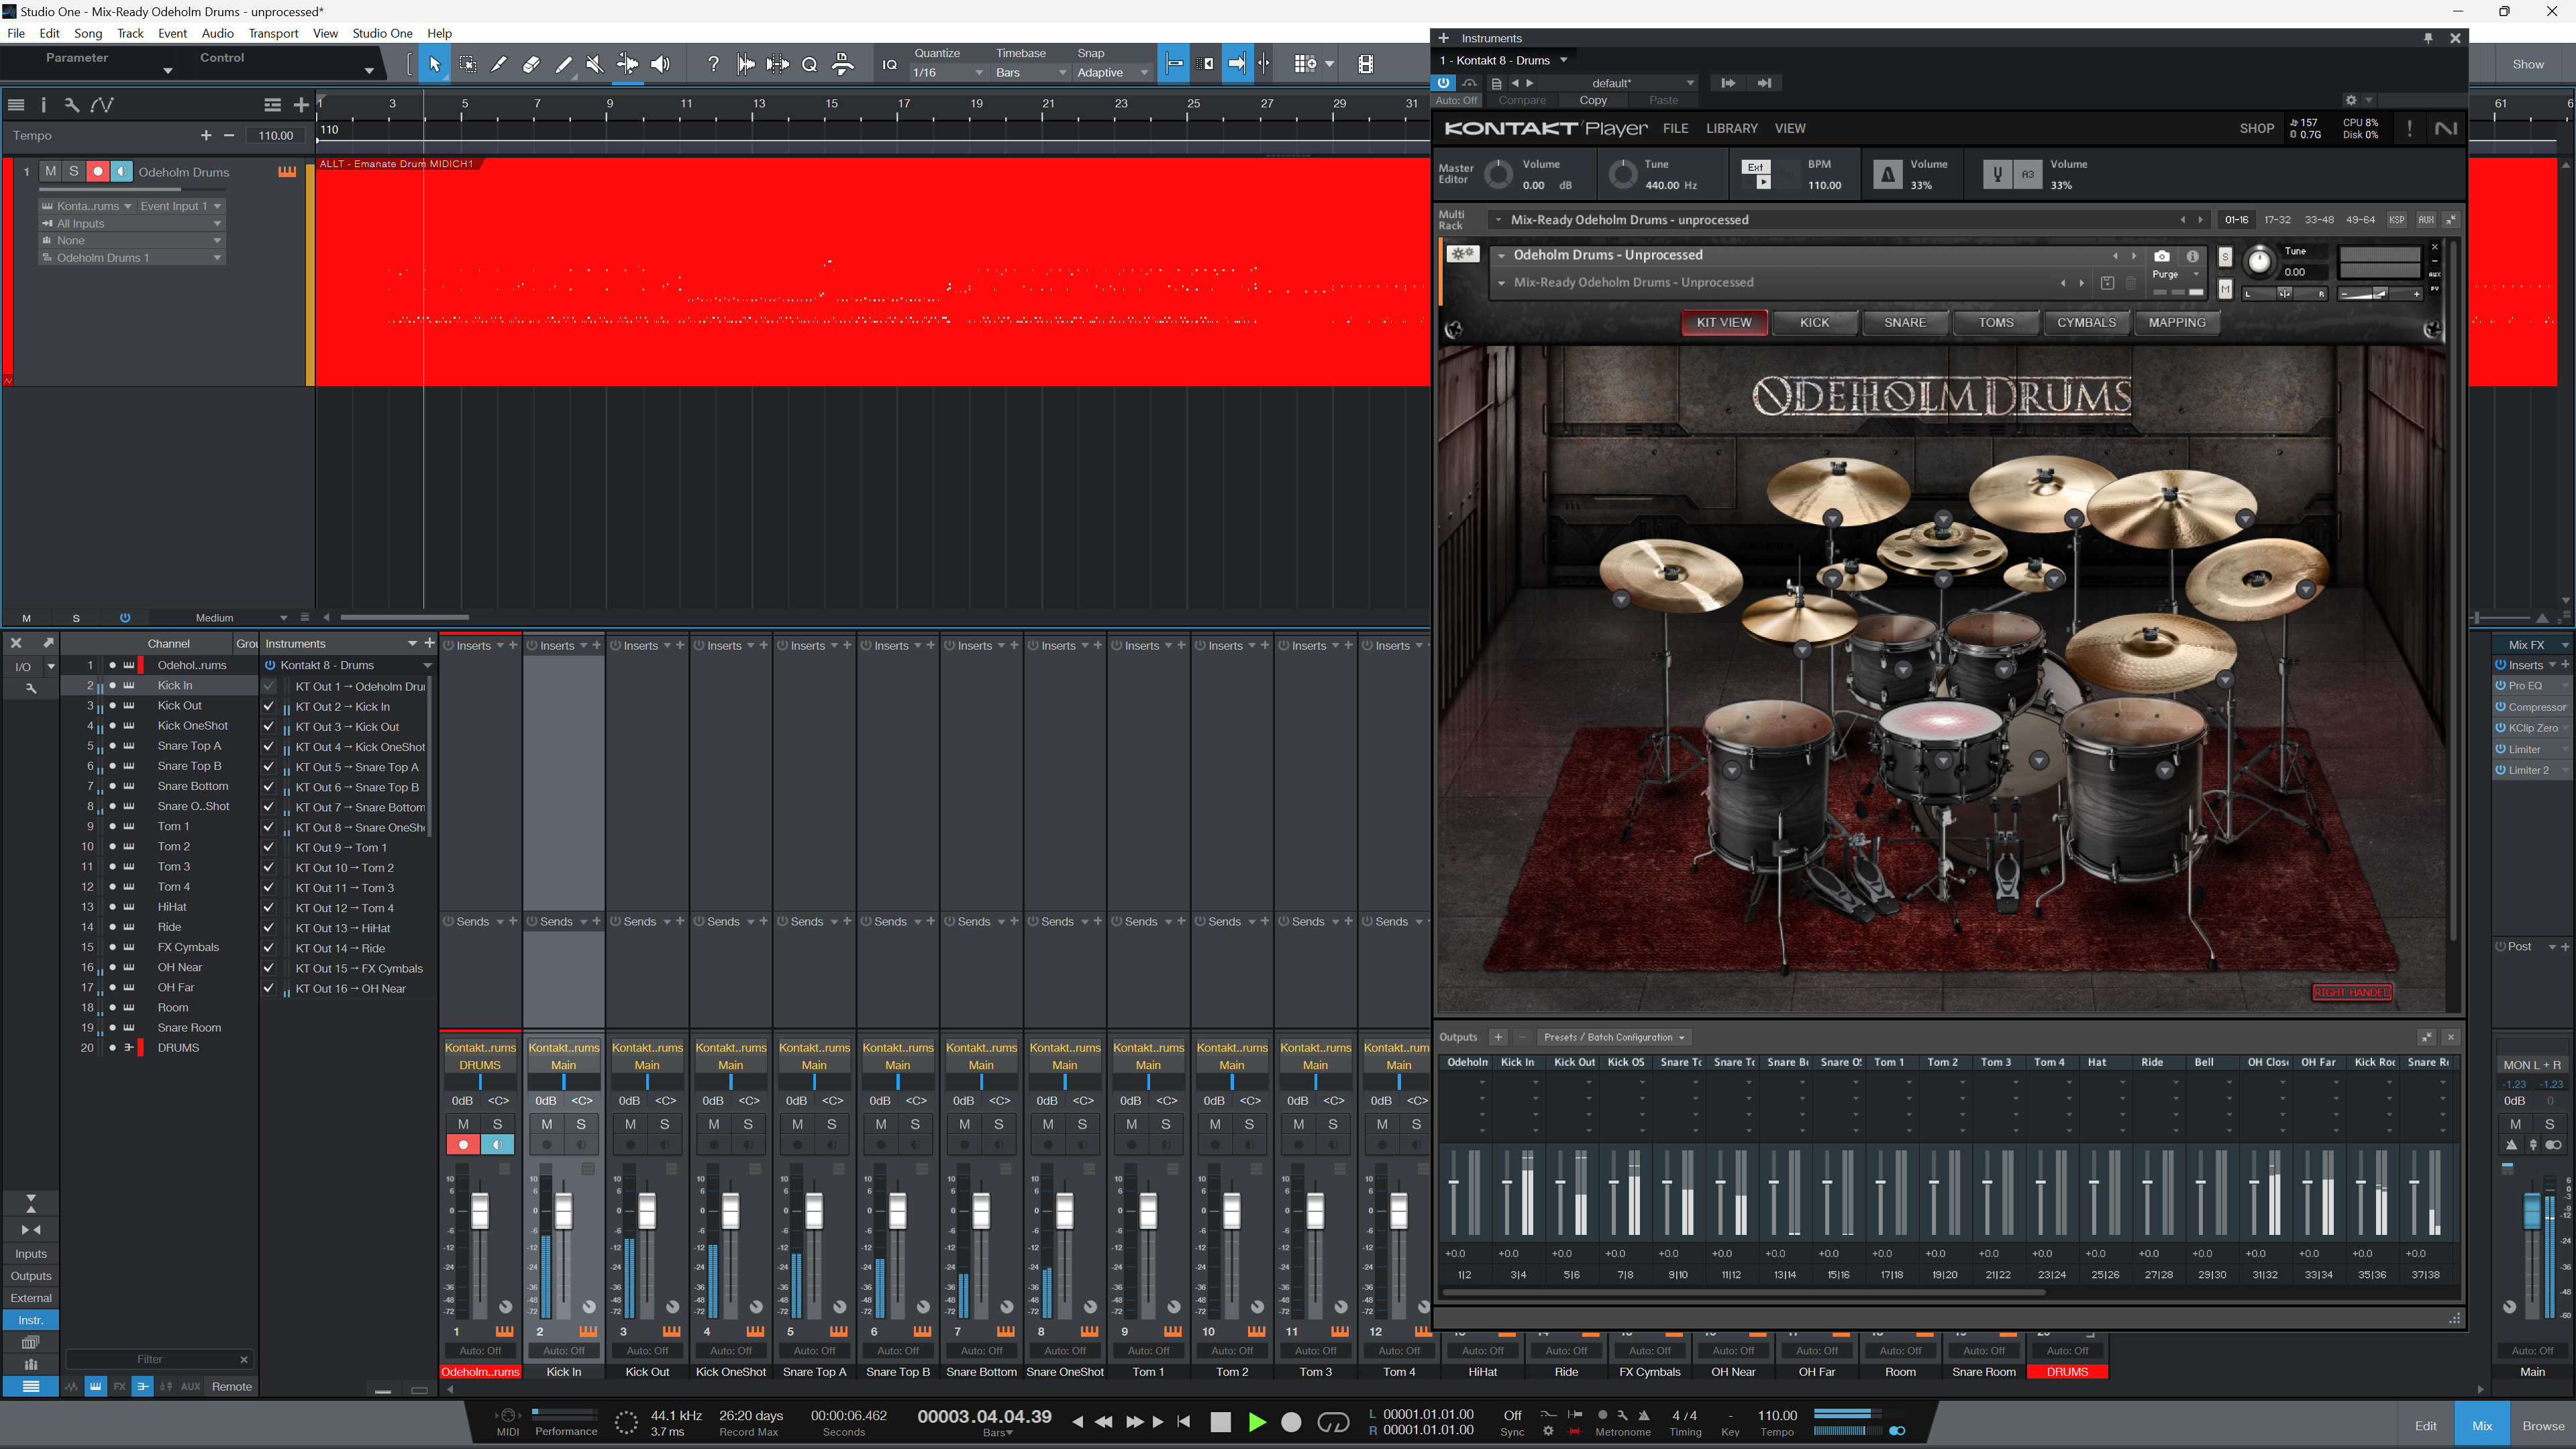Select the Listen speaker tool
The image size is (2576, 1449).
point(660,64)
